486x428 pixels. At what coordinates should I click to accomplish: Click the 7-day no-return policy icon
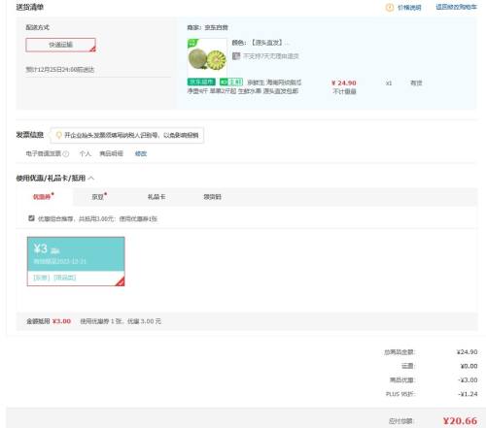(x=236, y=56)
